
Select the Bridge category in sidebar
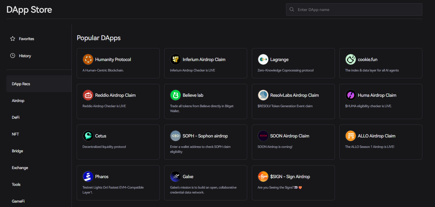(17, 151)
